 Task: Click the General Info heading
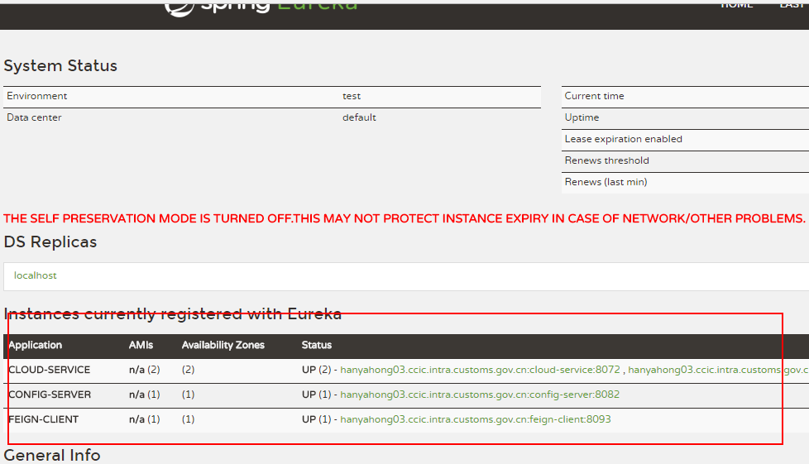52,455
